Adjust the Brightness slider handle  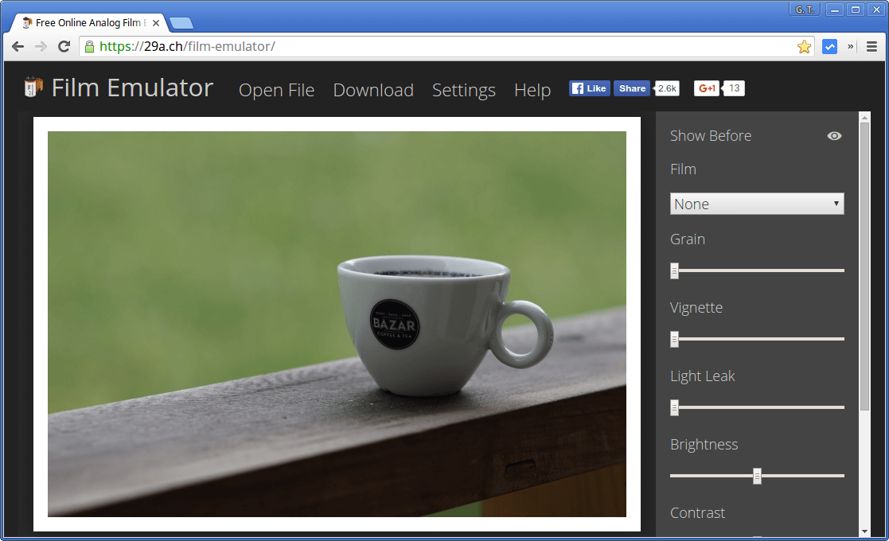click(757, 476)
